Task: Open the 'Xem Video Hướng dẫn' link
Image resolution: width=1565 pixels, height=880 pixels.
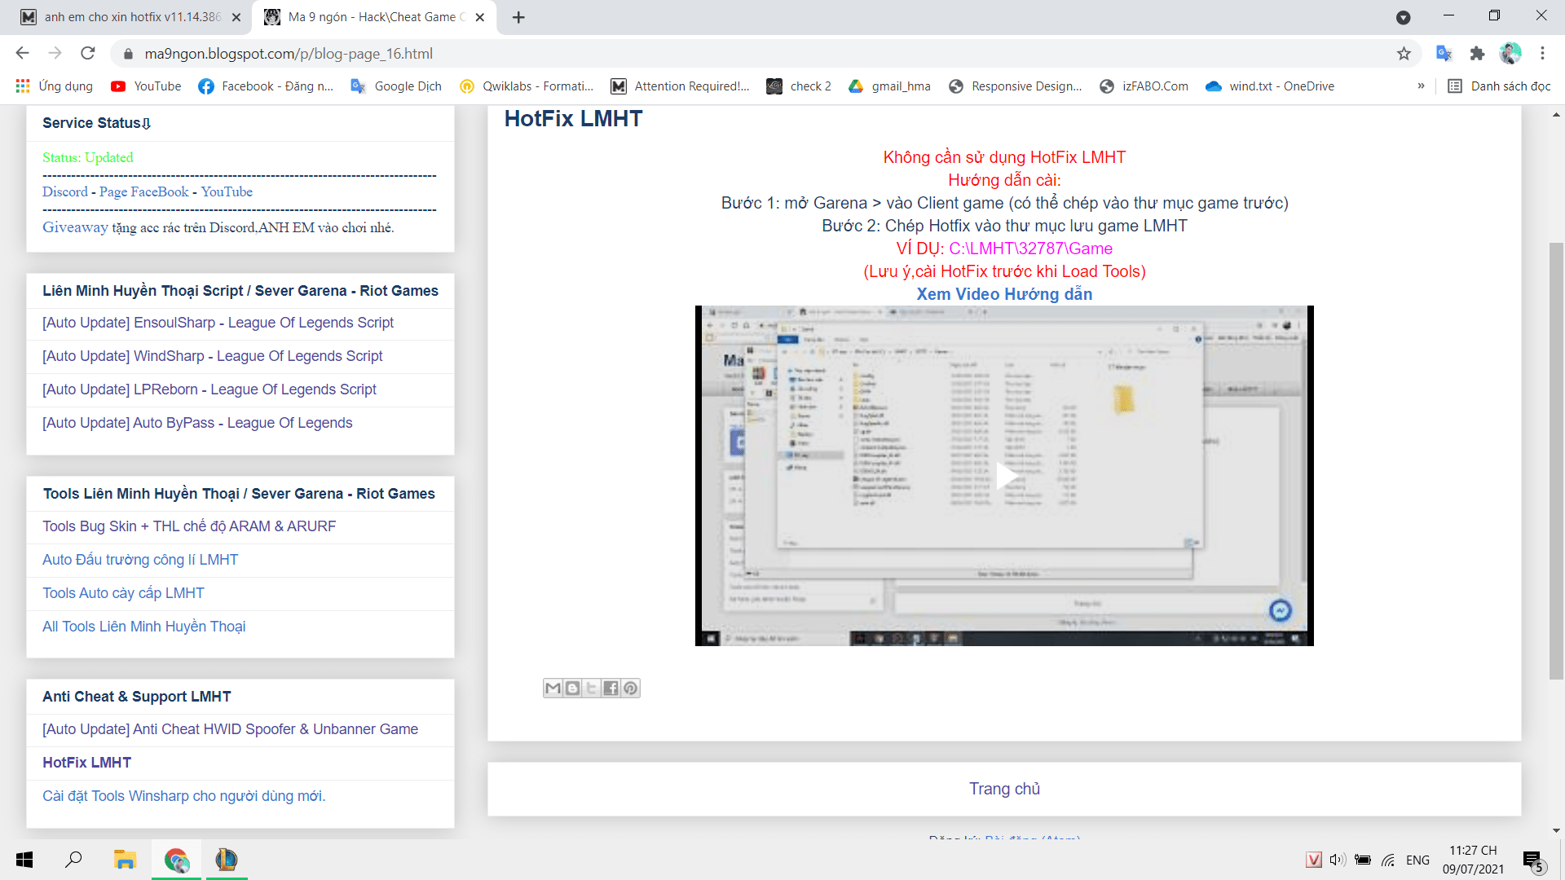Action: (x=1004, y=294)
